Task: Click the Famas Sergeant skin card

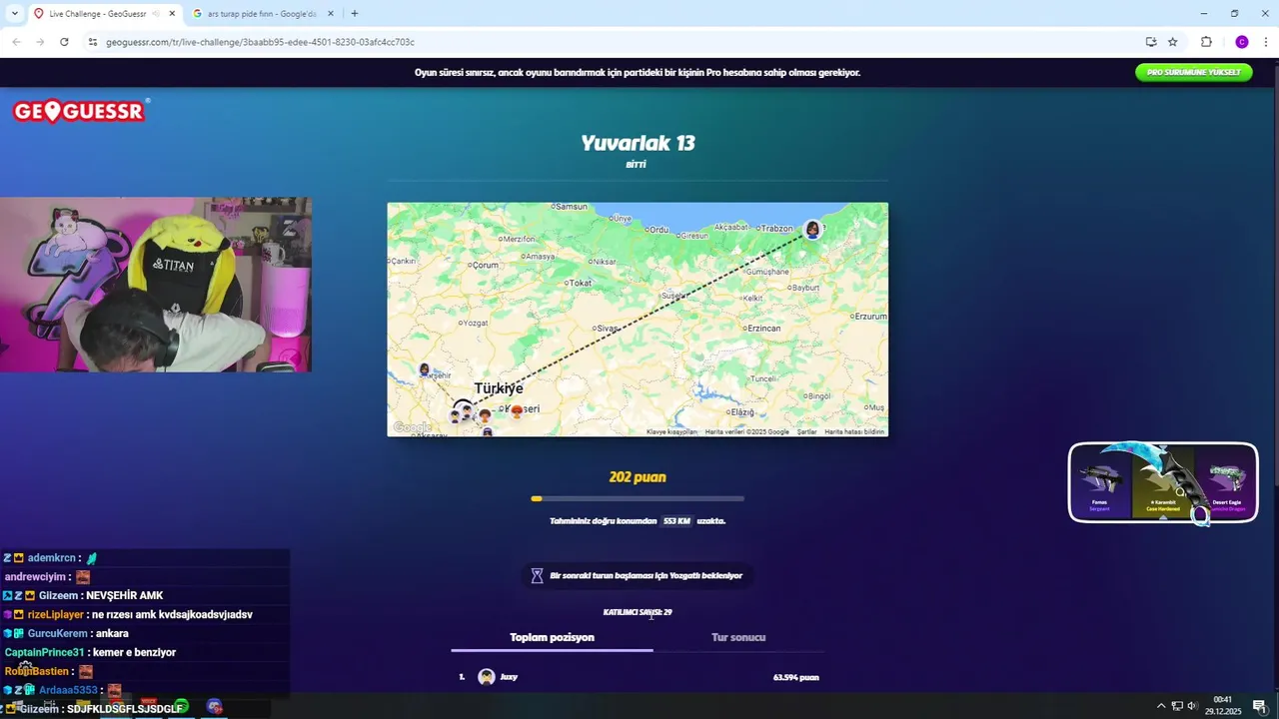Action: (x=1099, y=482)
